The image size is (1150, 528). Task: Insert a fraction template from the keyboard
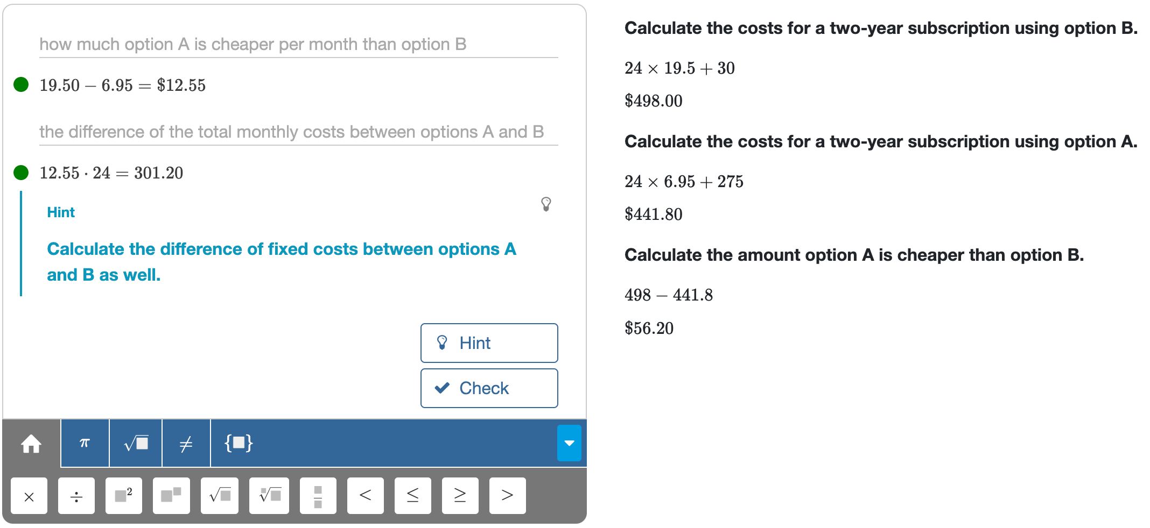pyautogui.click(x=318, y=496)
